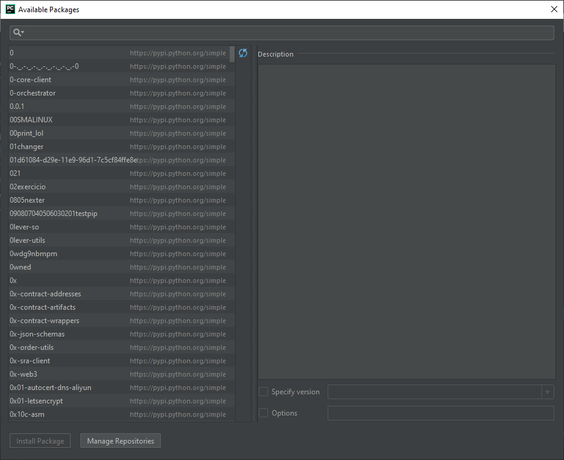Click the package list scrollbar thumb
This screenshot has height=460, width=564.
232,54
